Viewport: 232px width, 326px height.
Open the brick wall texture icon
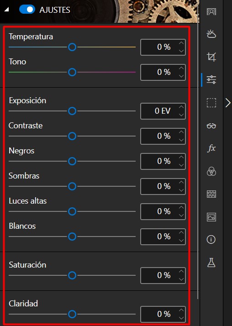coord(211,194)
